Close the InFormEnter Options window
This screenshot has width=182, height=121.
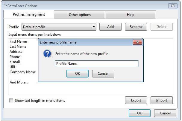[x=173, y=6]
